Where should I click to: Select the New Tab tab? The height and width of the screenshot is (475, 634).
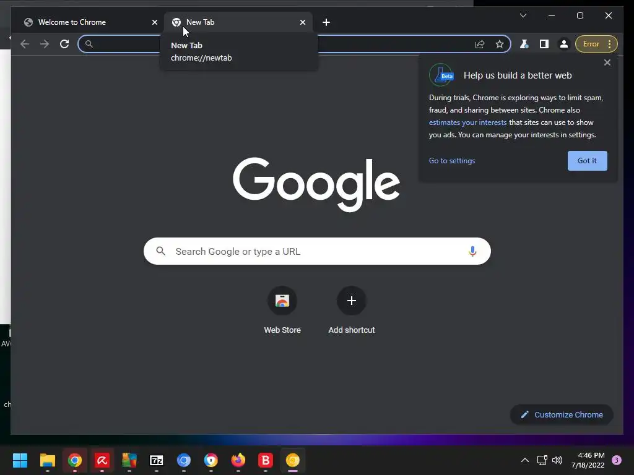tap(238, 22)
